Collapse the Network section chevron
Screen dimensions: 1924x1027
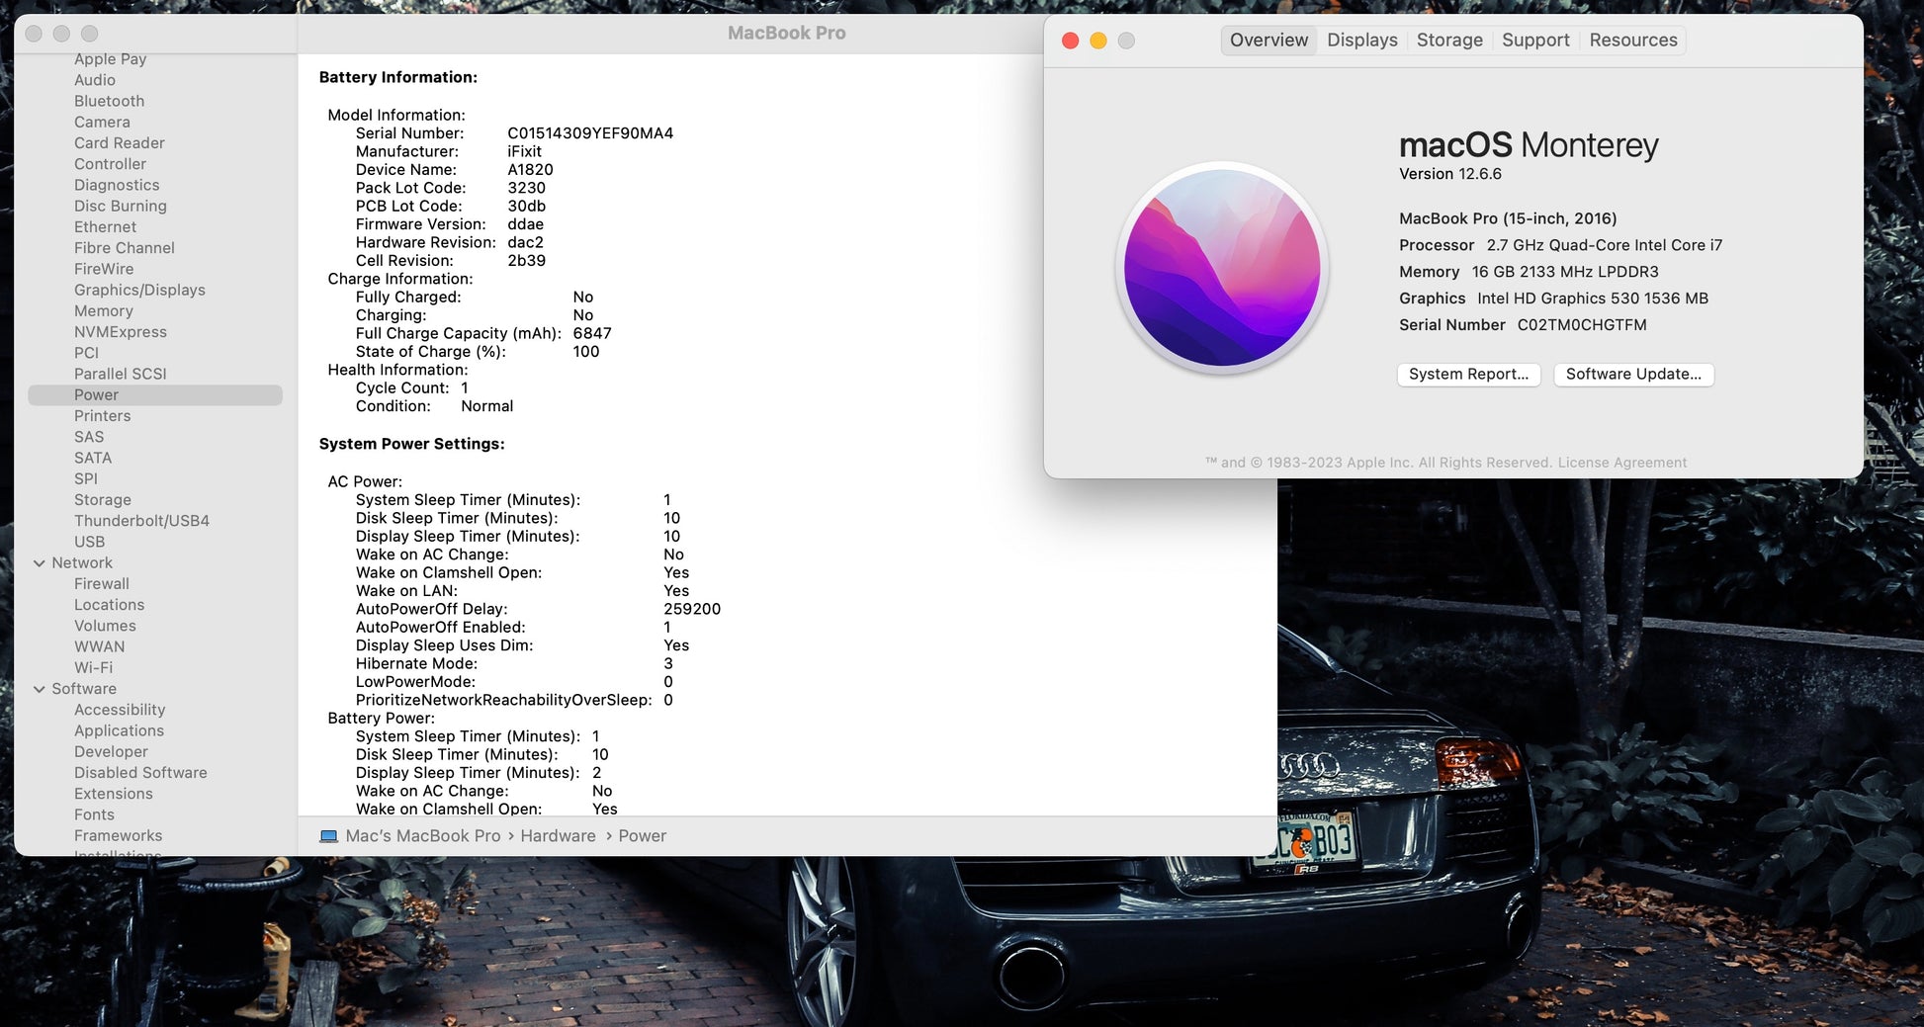(x=40, y=563)
